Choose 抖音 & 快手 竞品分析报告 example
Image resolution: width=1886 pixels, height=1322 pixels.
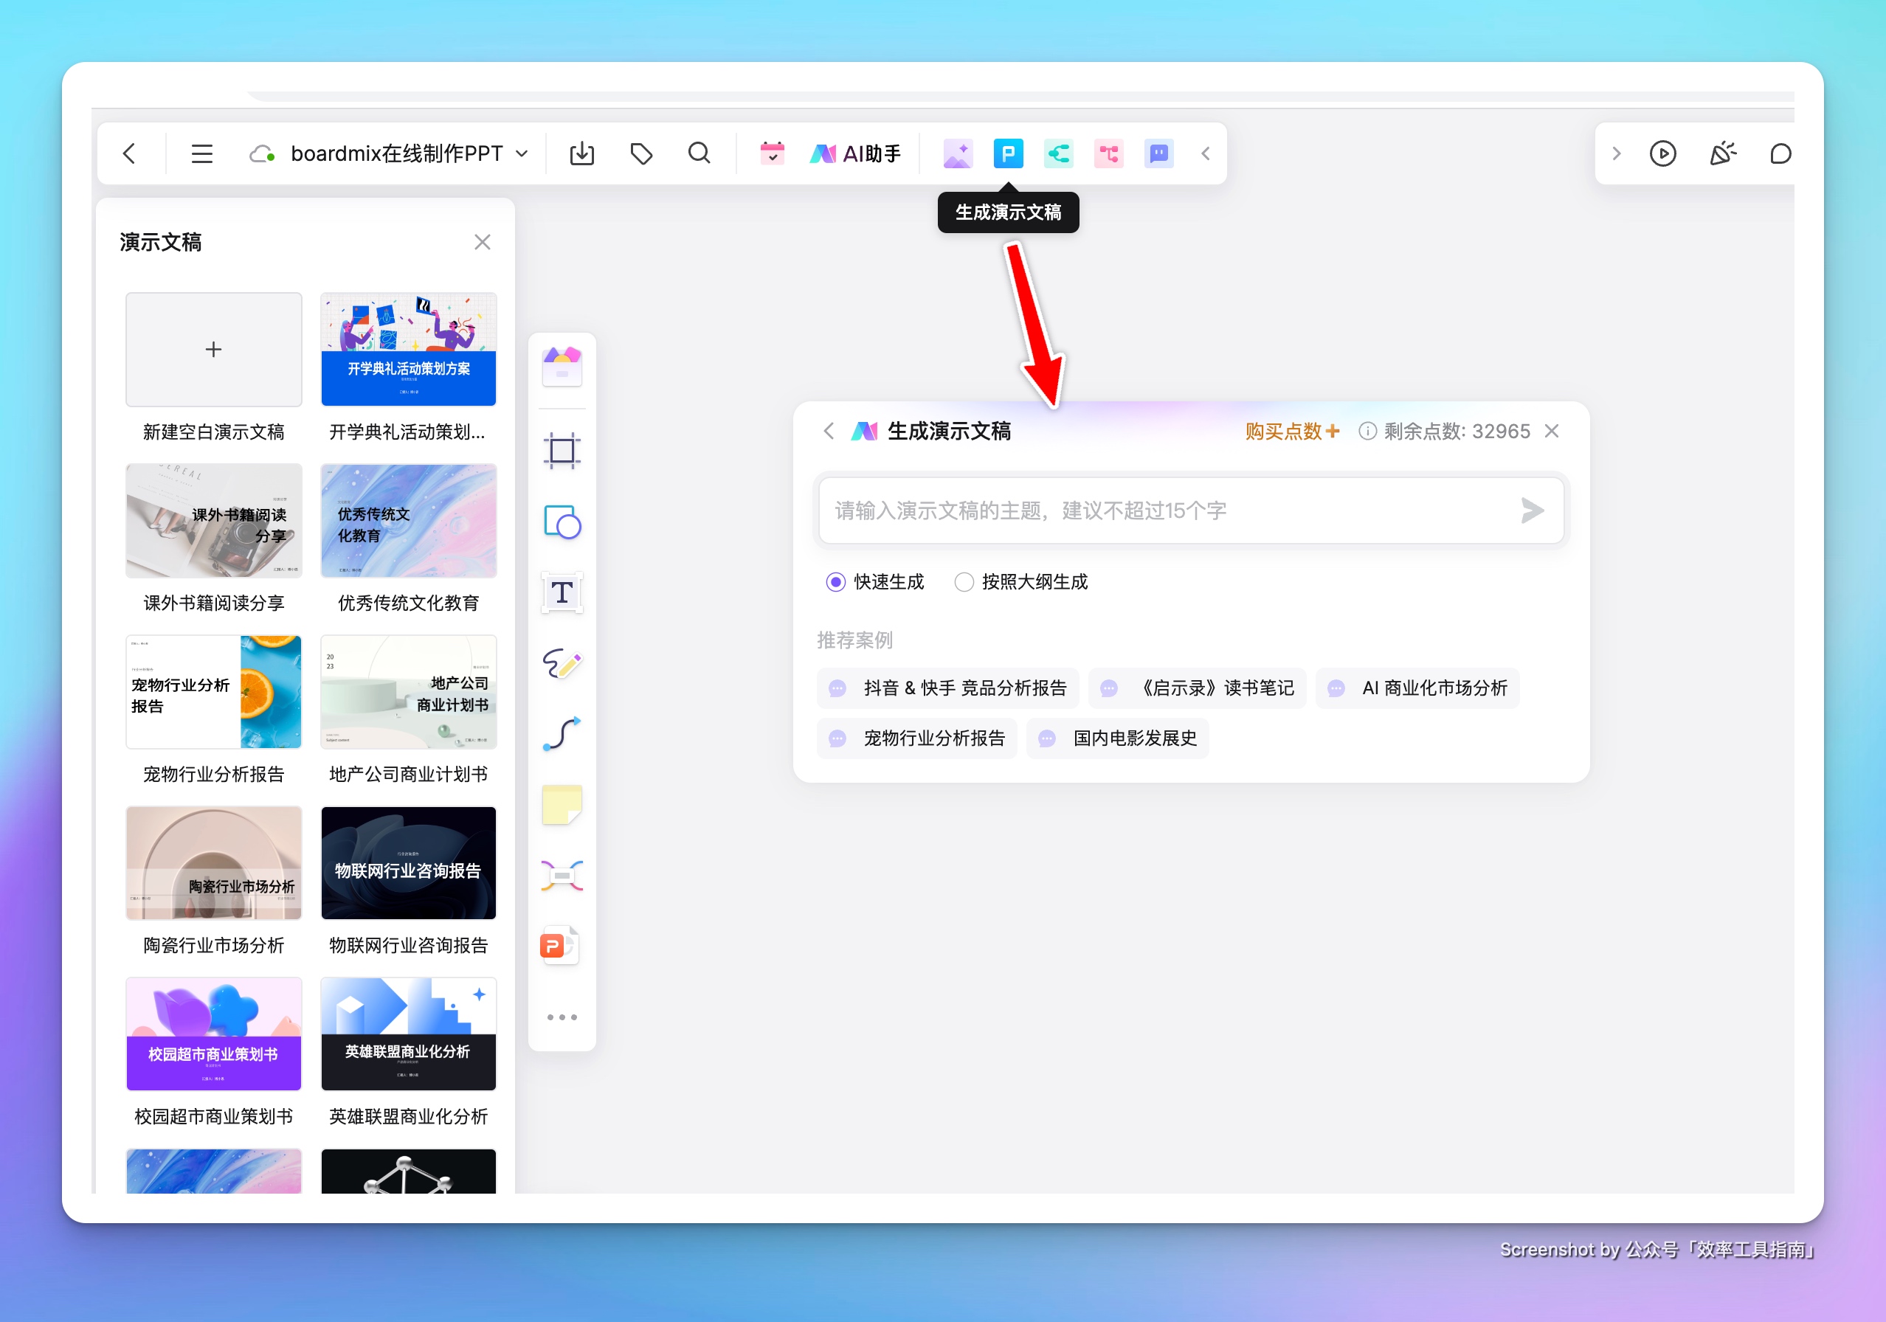pyautogui.click(x=947, y=688)
